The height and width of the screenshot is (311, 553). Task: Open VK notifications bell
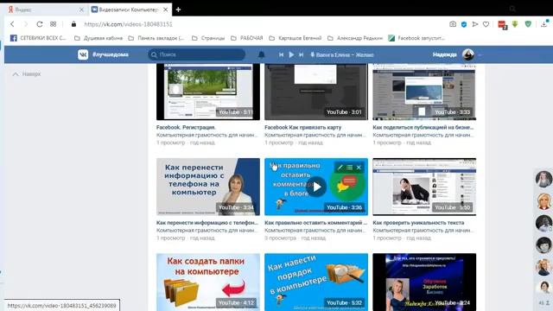tap(261, 54)
